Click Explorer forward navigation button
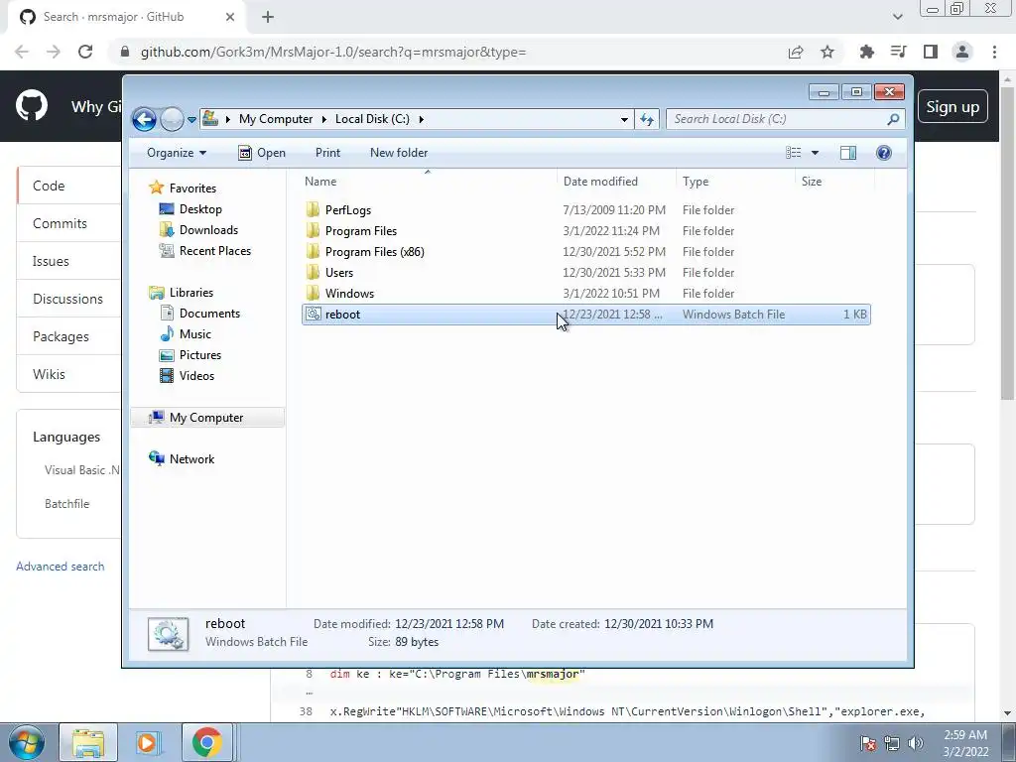 [172, 119]
